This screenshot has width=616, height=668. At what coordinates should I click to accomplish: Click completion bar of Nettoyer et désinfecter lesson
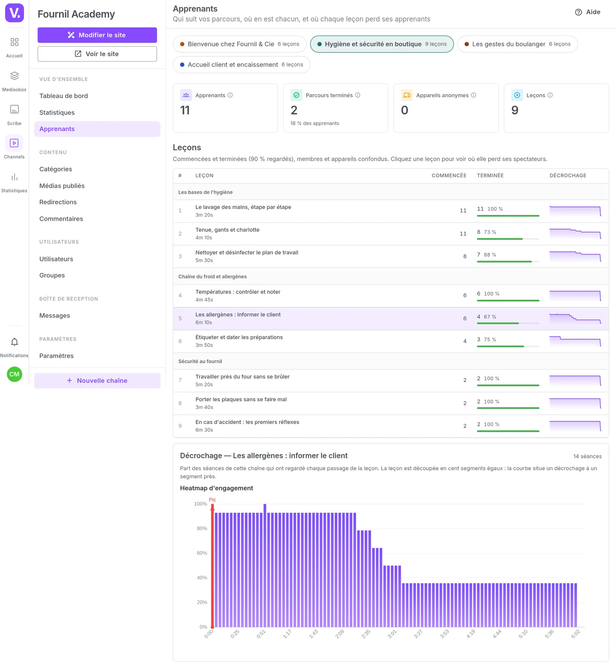(x=508, y=262)
